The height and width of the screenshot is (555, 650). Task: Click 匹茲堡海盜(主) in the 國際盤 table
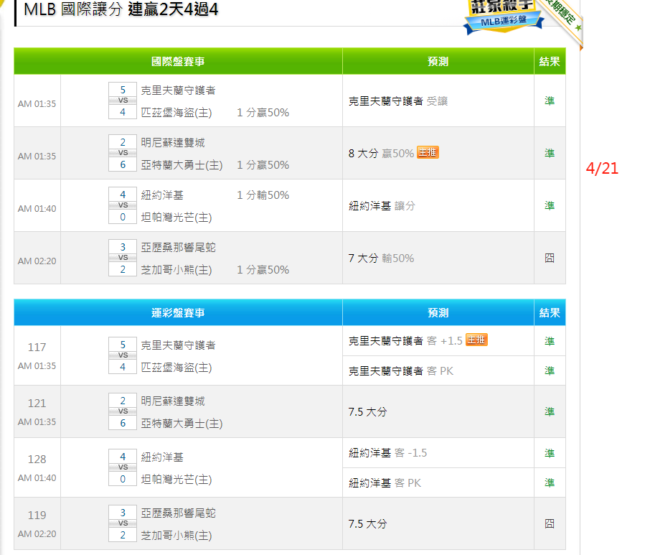click(x=176, y=113)
